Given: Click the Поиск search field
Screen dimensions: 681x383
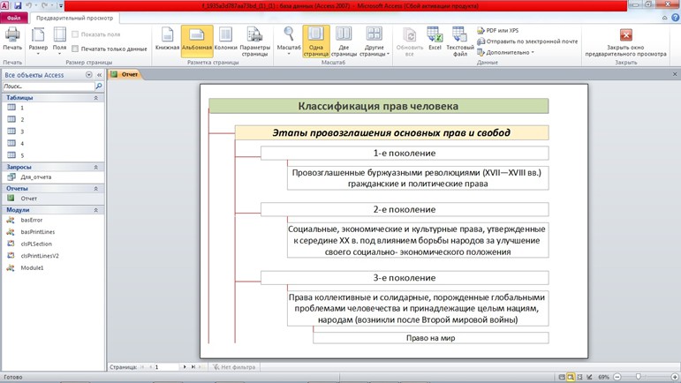Looking at the screenshot, I should click(49, 86).
